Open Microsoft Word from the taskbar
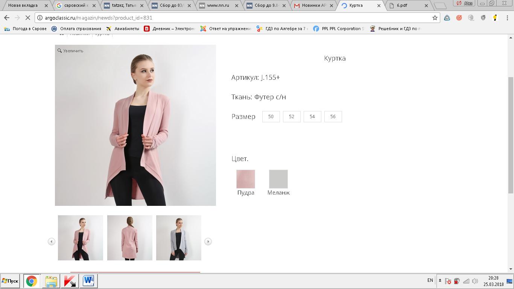514x289 pixels. pyautogui.click(x=89, y=281)
